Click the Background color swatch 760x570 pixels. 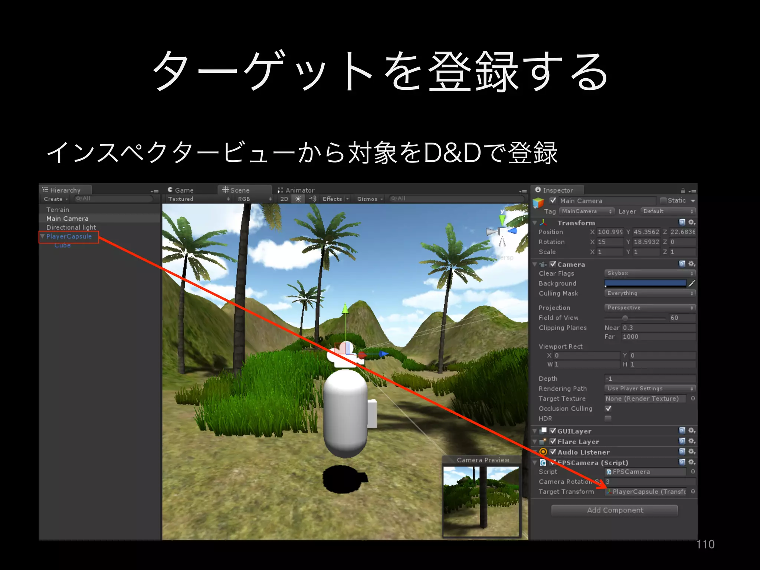[646, 284]
